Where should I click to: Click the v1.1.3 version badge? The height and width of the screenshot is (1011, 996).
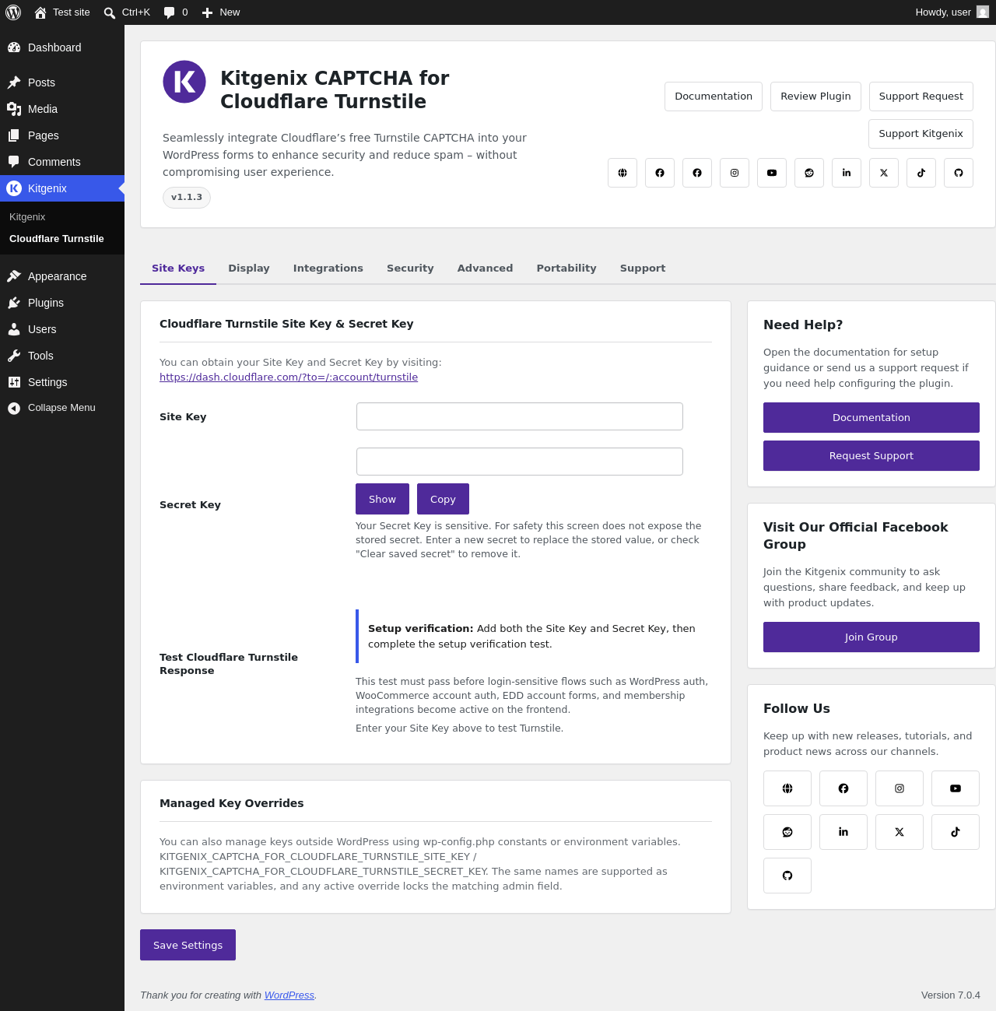click(187, 198)
